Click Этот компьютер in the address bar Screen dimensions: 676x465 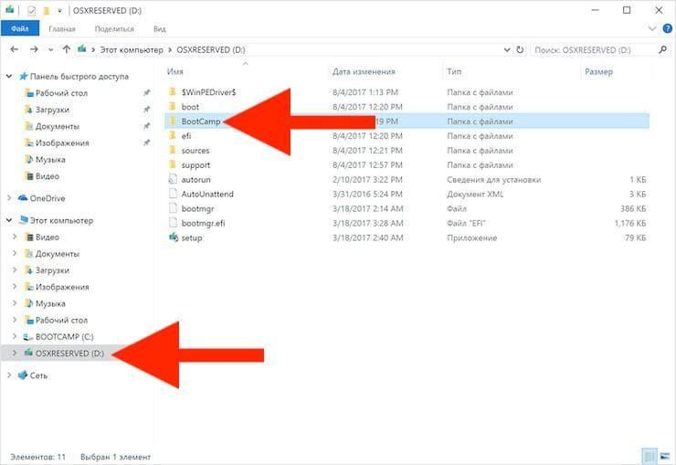132,50
